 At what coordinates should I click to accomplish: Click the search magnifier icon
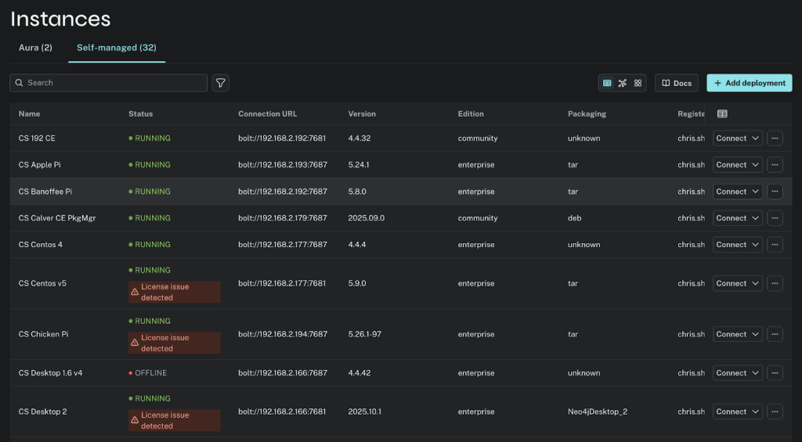pos(19,83)
